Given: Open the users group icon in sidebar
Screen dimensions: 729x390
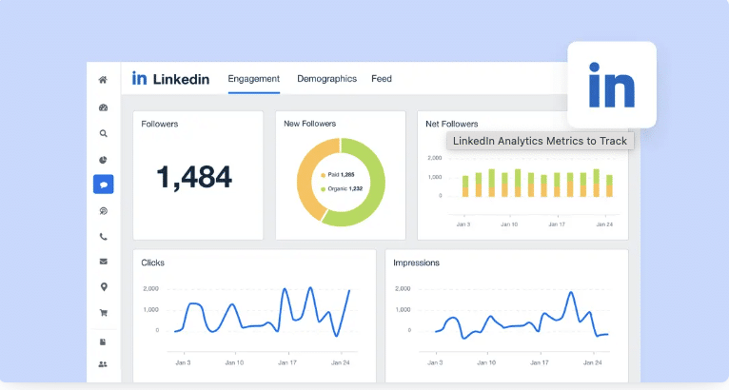Looking at the screenshot, I should [103, 364].
